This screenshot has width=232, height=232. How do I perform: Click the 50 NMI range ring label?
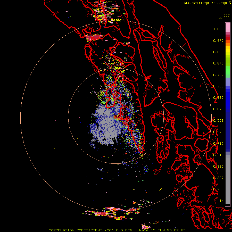(116, 68)
